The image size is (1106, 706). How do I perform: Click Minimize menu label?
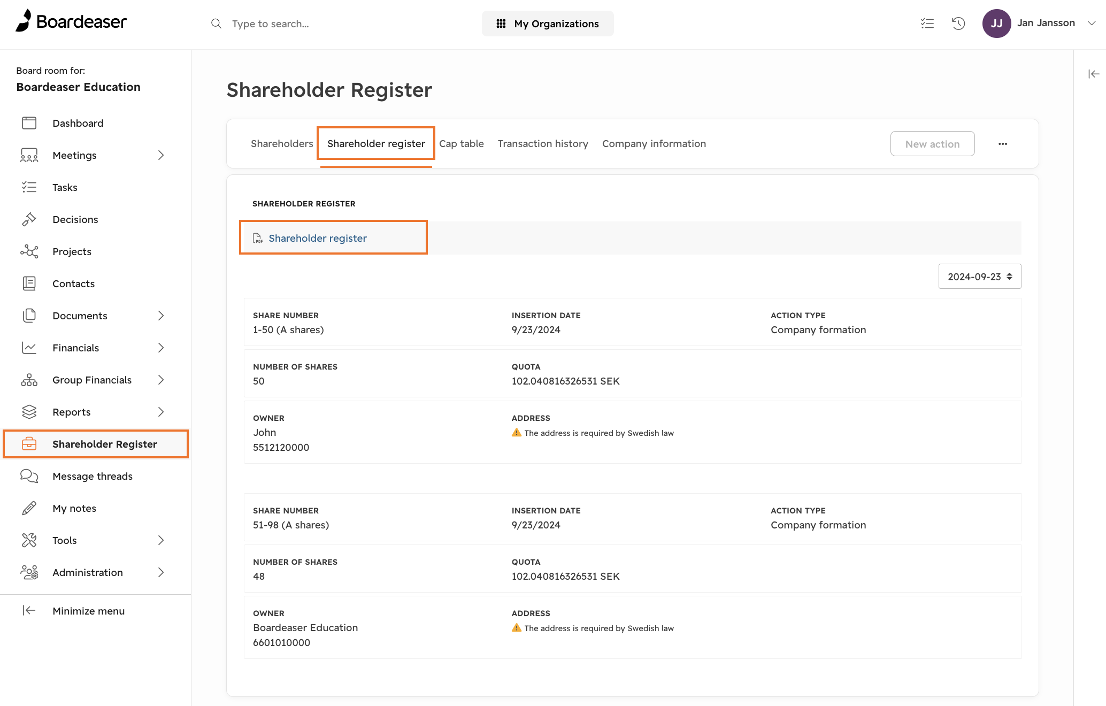coord(89,611)
